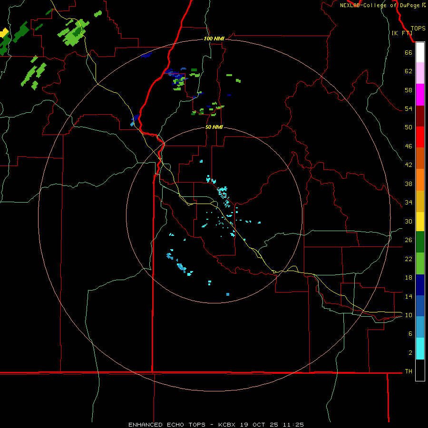This screenshot has width=428, height=428.
Task: Click the '38' legend value
Action: [x=409, y=184]
